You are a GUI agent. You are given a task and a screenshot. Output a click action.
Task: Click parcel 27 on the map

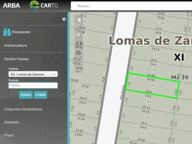tap(156, 54)
